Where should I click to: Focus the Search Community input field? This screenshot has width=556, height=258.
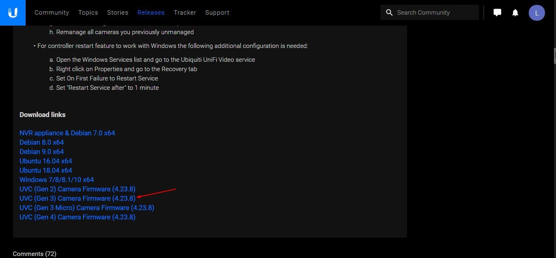tap(436, 13)
